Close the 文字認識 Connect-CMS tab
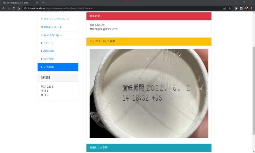 pos(37,3)
